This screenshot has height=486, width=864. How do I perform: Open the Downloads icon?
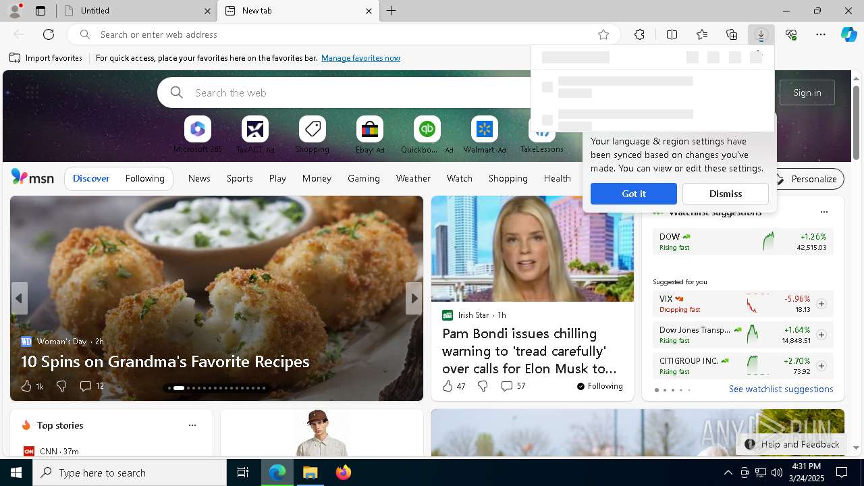[x=761, y=34]
